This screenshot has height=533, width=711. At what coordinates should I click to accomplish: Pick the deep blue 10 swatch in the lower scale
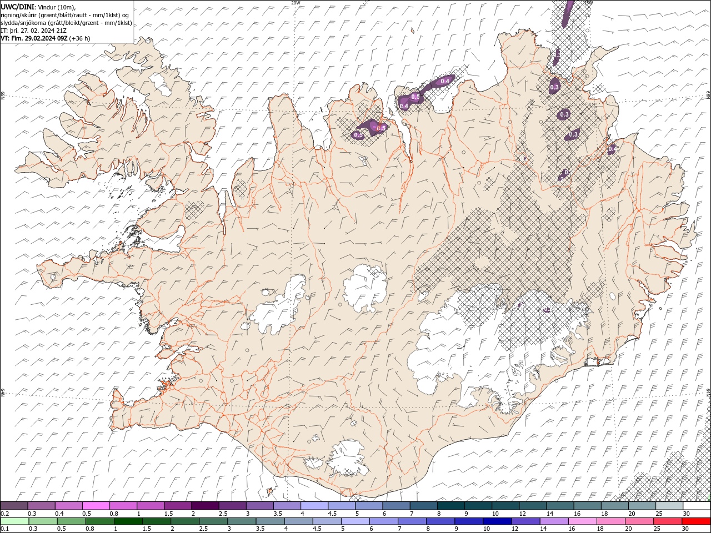(x=498, y=521)
